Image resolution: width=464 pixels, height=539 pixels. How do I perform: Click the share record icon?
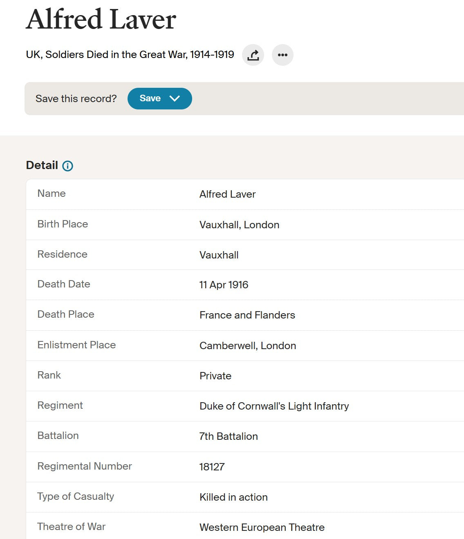(253, 55)
